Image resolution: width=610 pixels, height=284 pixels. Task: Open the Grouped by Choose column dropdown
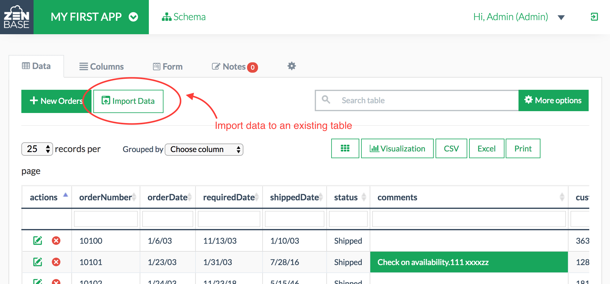204,149
